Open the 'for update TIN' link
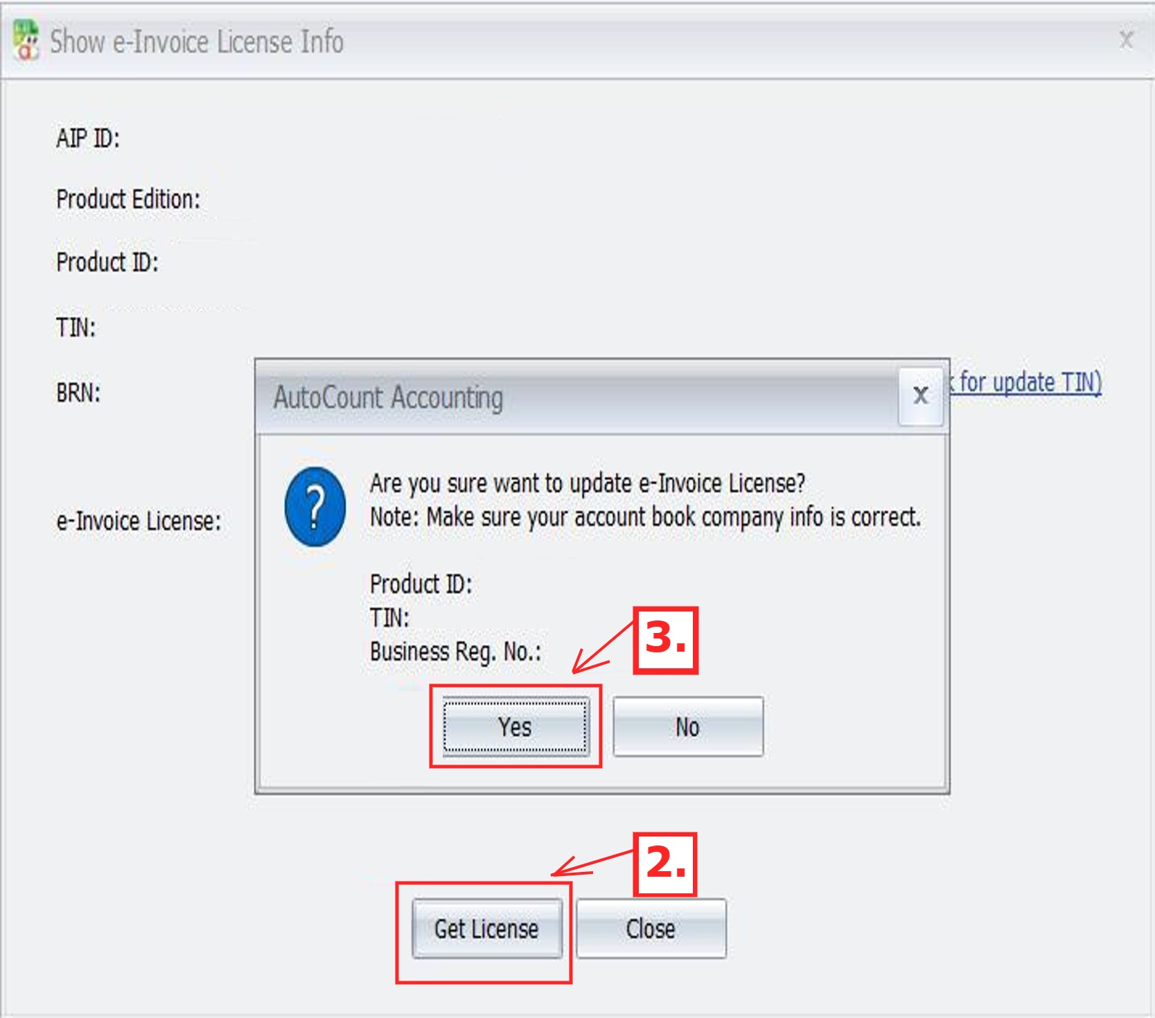Screen dimensions: 1155x1018 [x=1029, y=382]
